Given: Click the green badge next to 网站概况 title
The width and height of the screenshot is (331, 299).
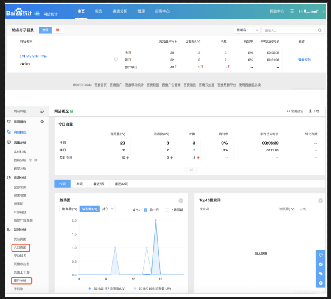Looking at the screenshot, I should click(x=72, y=111).
